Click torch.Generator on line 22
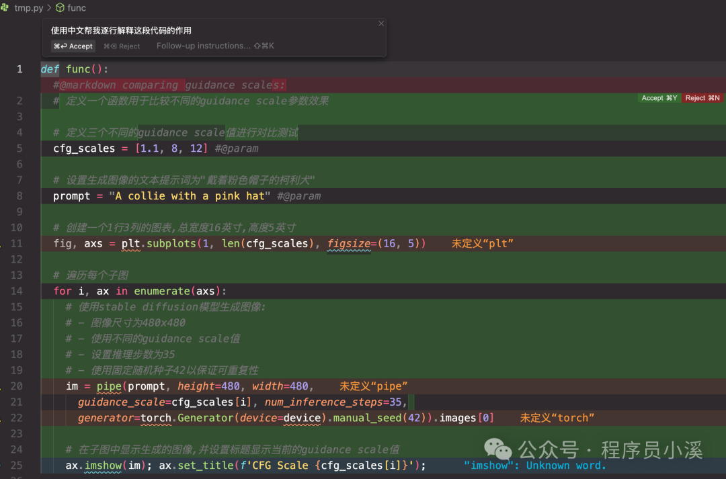Viewport: 726px width, 479px height. (x=188, y=418)
